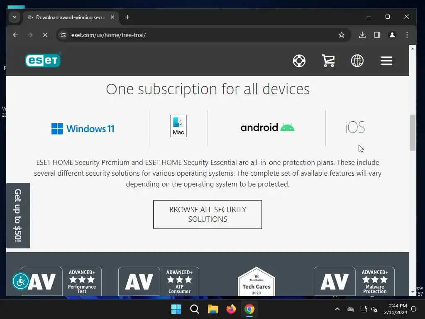Open taskbar Search
425x319 pixels.
[x=194, y=309]
